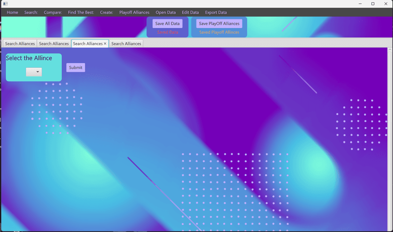
Task: Switch to the first Search Alliances tab
Action: [20, 44]
